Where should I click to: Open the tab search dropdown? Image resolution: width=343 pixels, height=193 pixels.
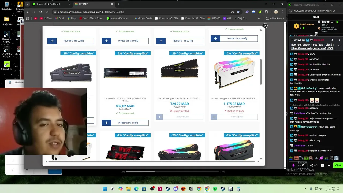point(27,4)
